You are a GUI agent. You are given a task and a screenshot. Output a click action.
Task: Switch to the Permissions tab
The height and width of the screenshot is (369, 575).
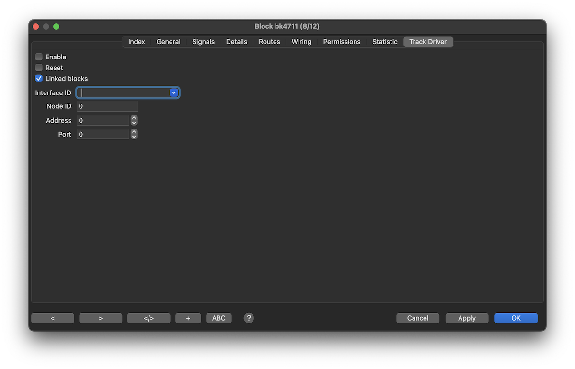pyautogui.click(x=342, y=42)
